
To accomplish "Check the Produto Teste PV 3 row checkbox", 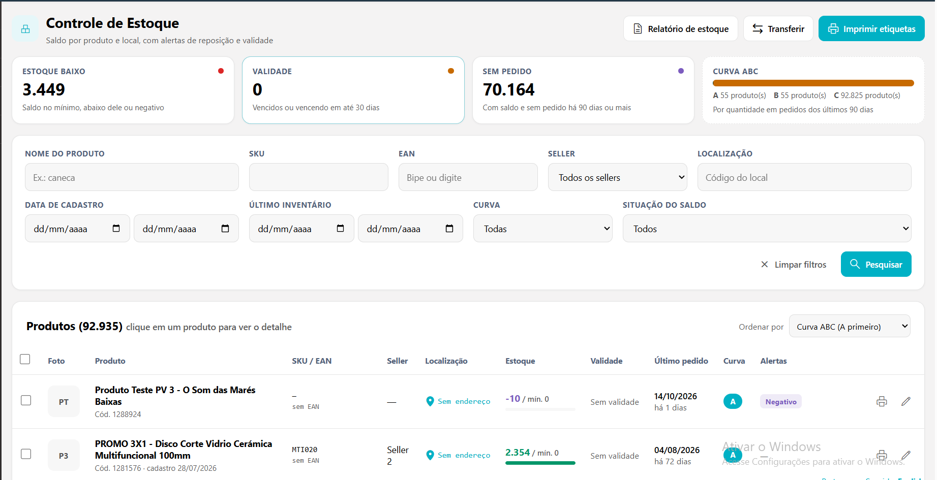I will pyautogui.click(x=26, y=400).
